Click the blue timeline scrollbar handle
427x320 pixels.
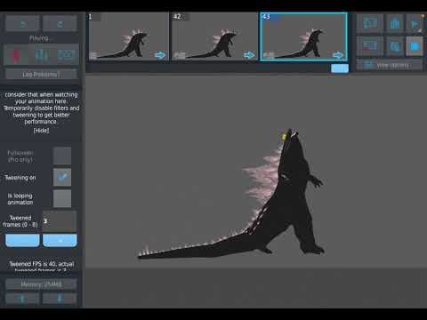(x=340, y=68)
